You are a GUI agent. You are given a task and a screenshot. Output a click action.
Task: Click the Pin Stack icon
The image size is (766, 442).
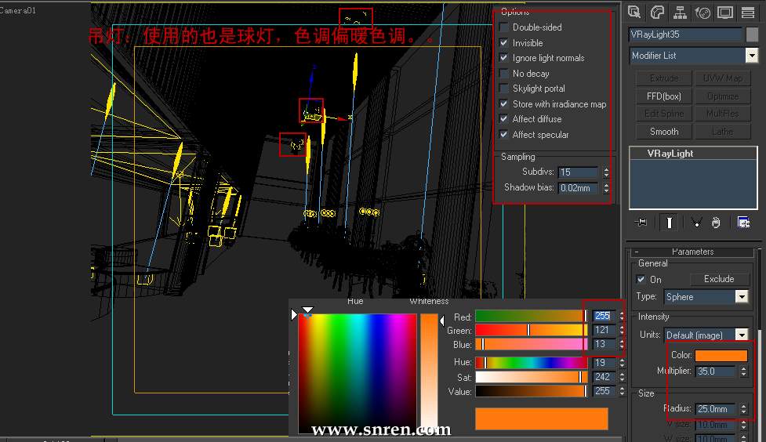click(x=642, y=223)
